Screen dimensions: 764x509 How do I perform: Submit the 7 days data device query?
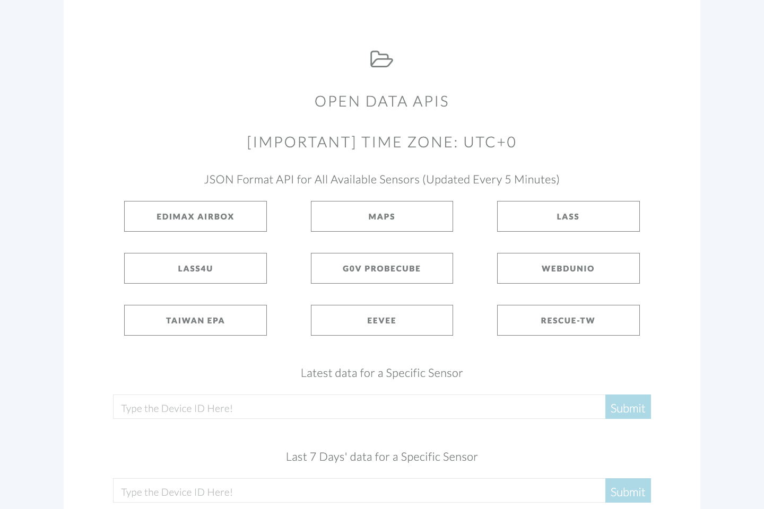(x=628, y=492)
